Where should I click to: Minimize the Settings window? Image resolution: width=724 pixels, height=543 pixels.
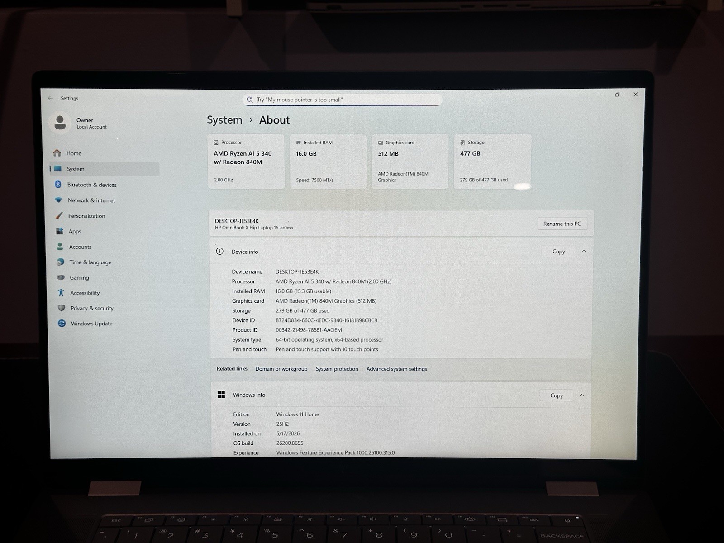[599, 95]
